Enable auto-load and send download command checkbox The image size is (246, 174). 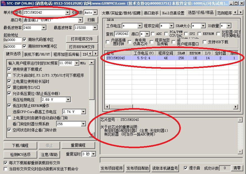6,169
